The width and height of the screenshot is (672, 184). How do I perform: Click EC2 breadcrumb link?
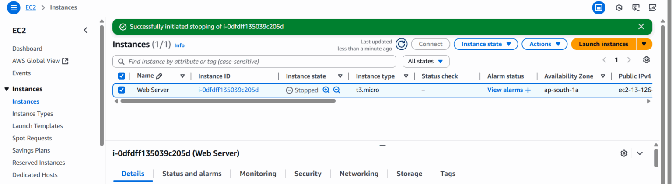[x=31, y=7]
